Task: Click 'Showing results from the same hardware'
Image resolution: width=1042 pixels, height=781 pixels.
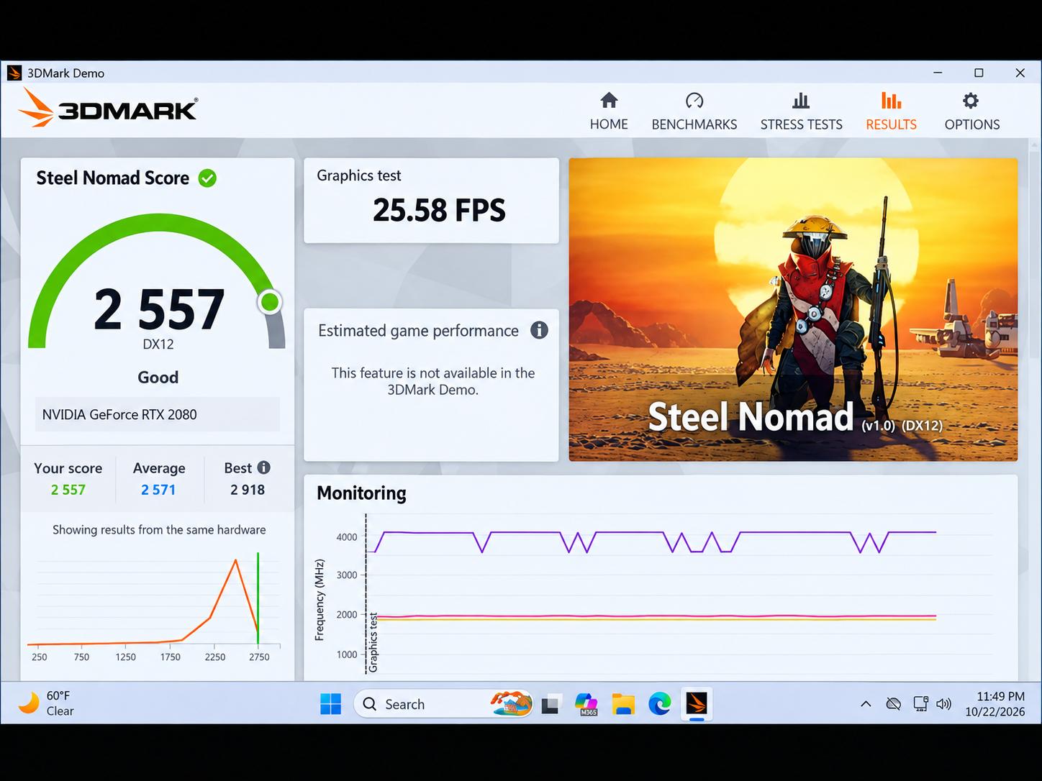Action: (159, 530)
